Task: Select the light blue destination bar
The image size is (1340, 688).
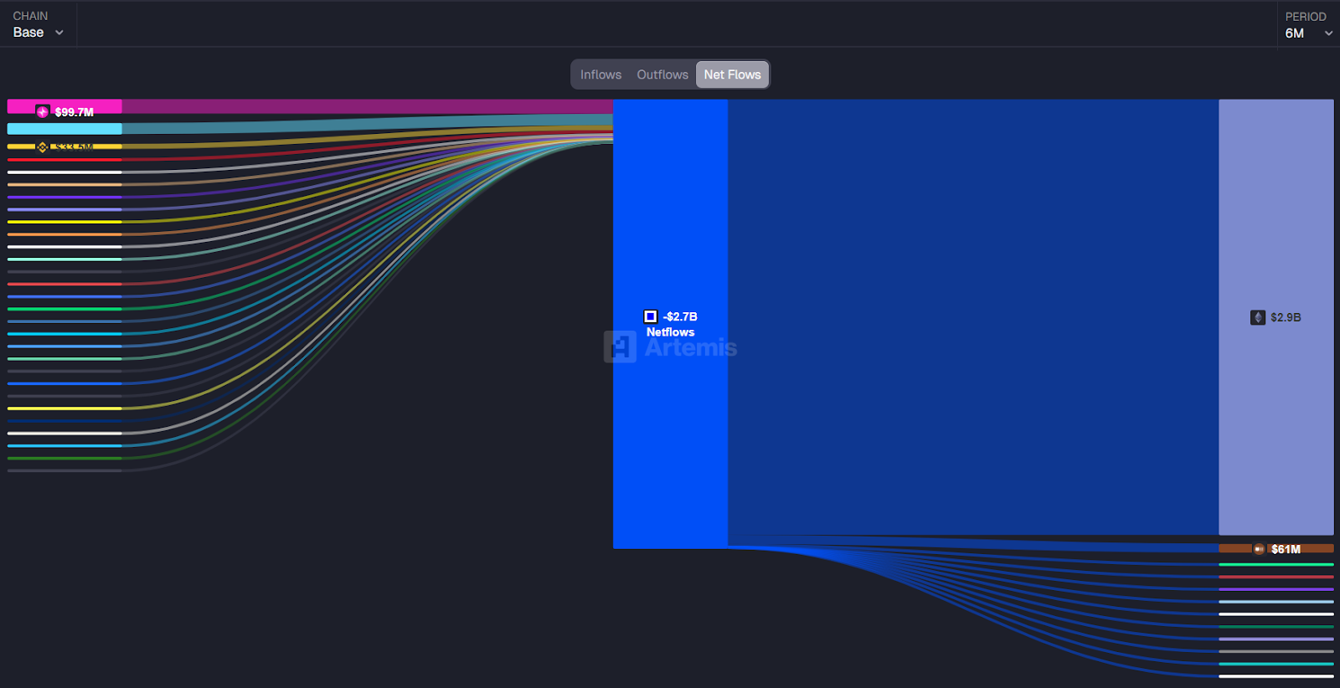Action: 1276,602
